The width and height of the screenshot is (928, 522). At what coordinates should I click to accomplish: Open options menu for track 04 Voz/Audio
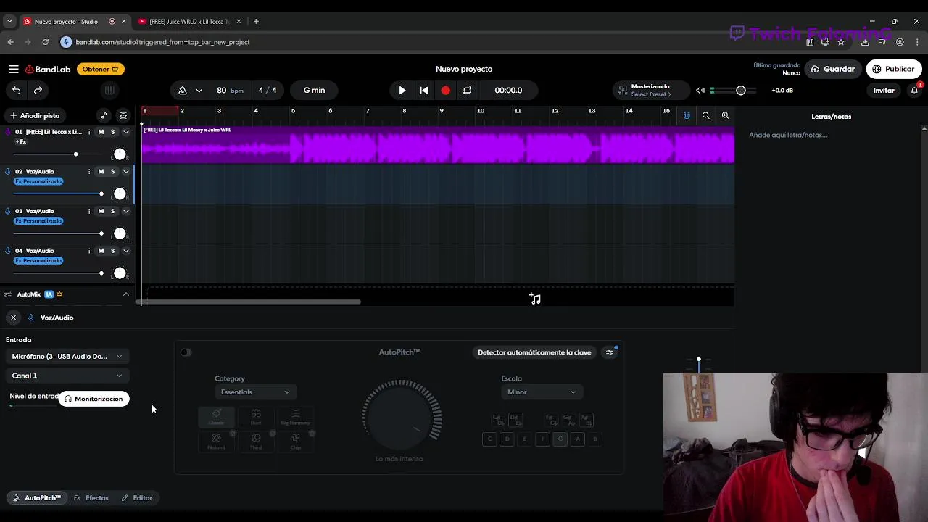(89, 251)
